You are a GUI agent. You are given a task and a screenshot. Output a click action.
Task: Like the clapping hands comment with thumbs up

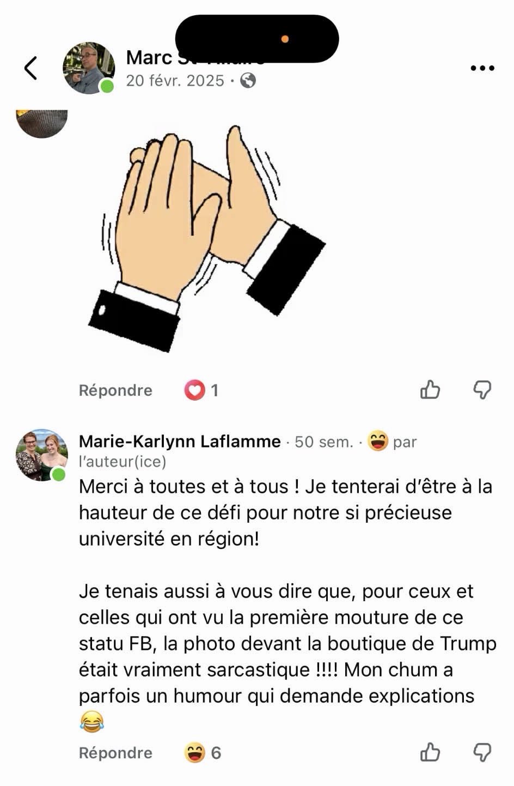[x=430, y=390]
